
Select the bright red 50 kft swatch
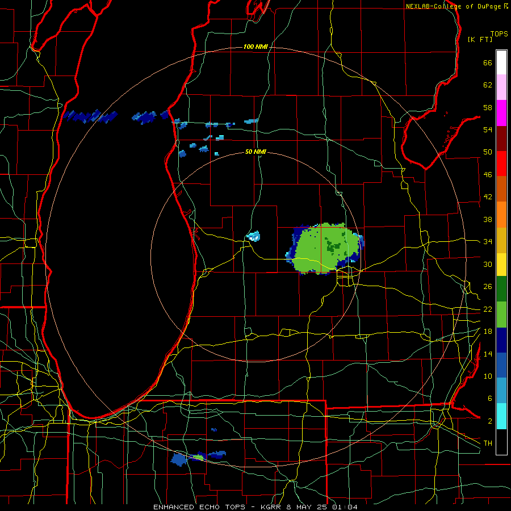coord(501,164)
